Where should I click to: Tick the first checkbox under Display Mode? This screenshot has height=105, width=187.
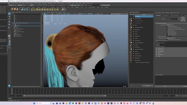[x=167, y=27]
